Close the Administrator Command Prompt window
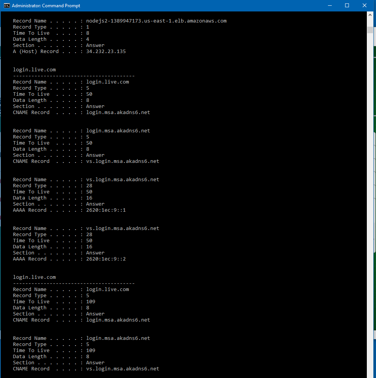The image size is (376, 378). [x=365, y=5]
